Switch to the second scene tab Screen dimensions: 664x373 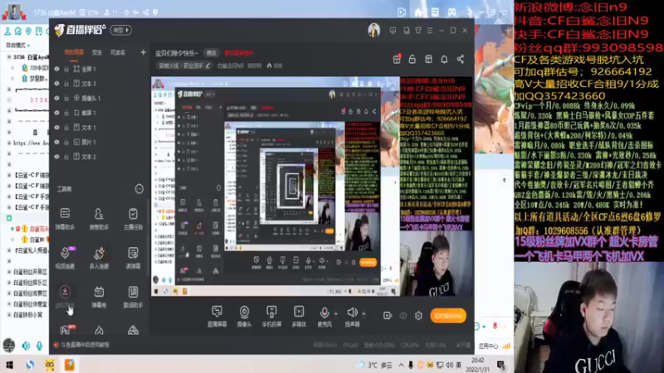pos(97,52)
